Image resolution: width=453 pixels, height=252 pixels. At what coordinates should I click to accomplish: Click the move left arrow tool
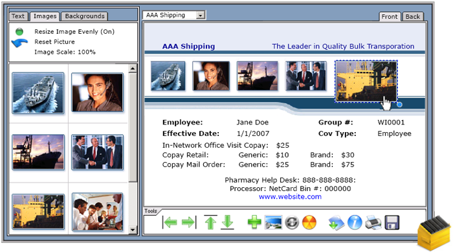(x=170, y=222)
